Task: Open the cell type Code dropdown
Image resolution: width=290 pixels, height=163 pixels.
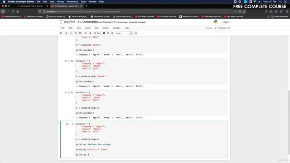Action: [x=124, y=33]
